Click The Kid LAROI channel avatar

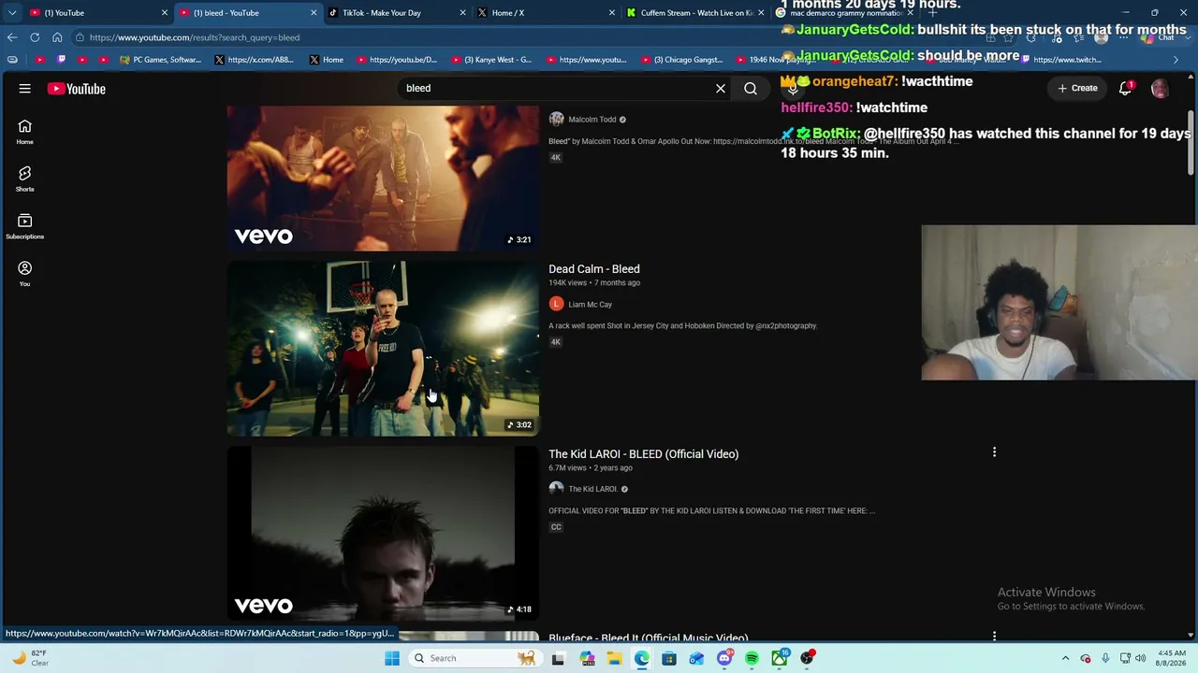[x=556, y=488]
